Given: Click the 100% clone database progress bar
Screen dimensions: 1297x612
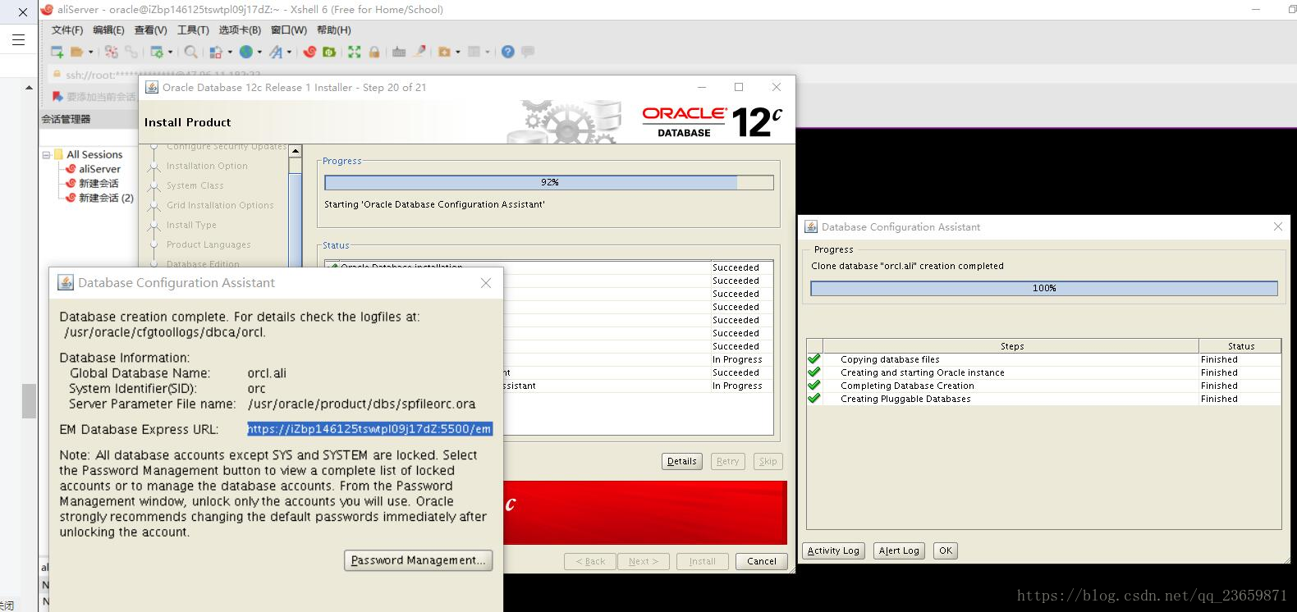Looking at the screenshot, I should [x=1044, y=288].
